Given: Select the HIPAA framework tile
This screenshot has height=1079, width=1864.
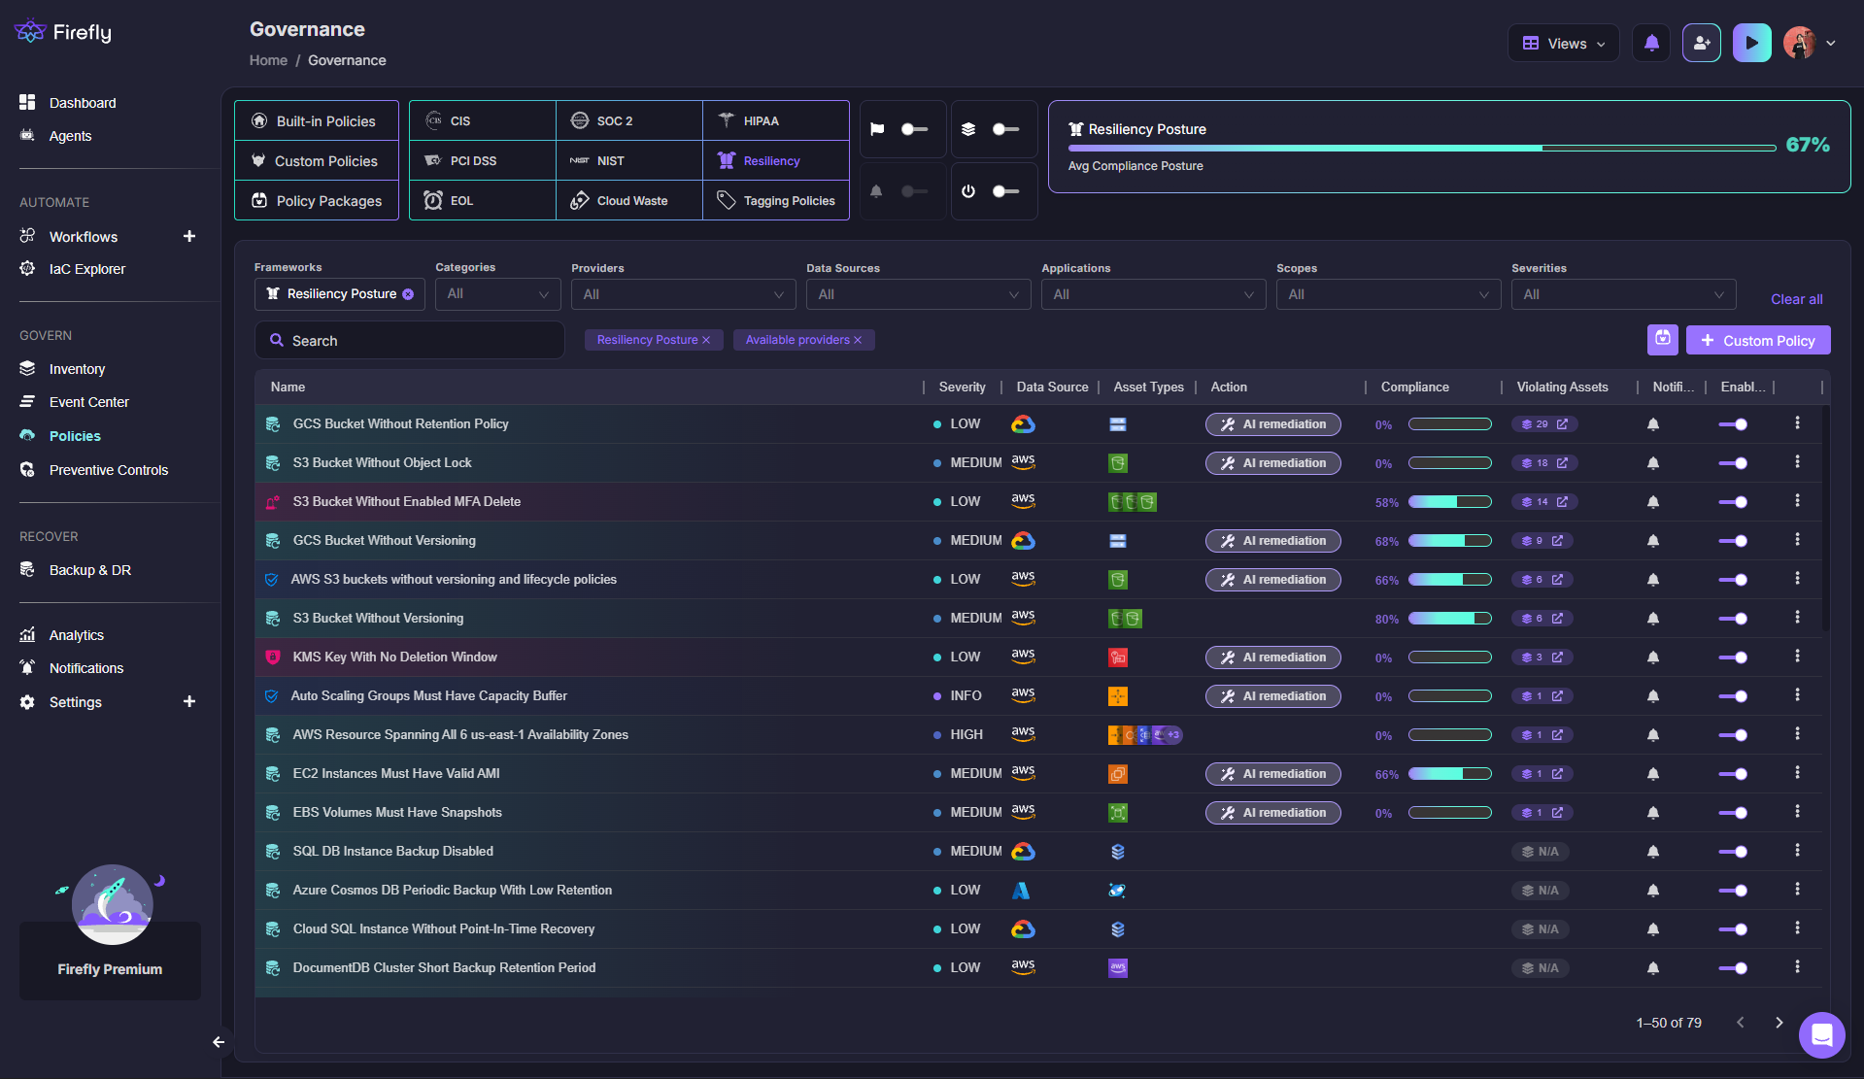Looking at the screenshot, I should (x=776, y=120).
